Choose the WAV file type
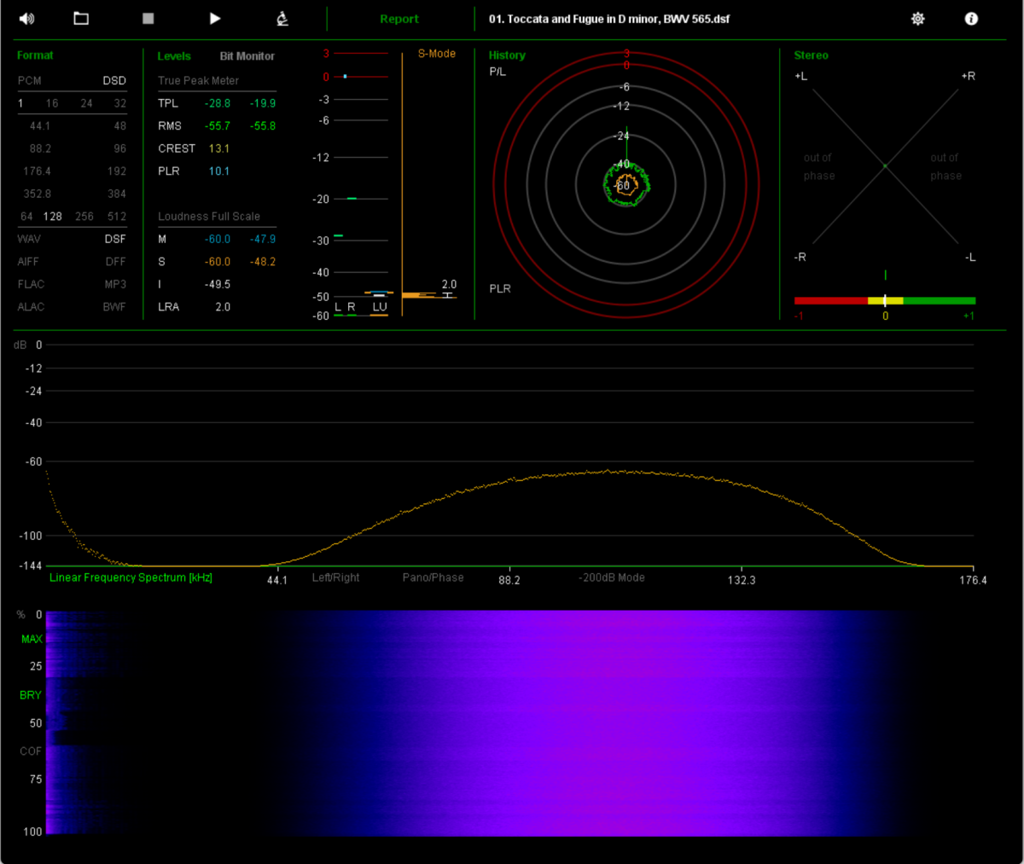The image size is (1024, 864). pyautogui.click(x=29, y=240)
